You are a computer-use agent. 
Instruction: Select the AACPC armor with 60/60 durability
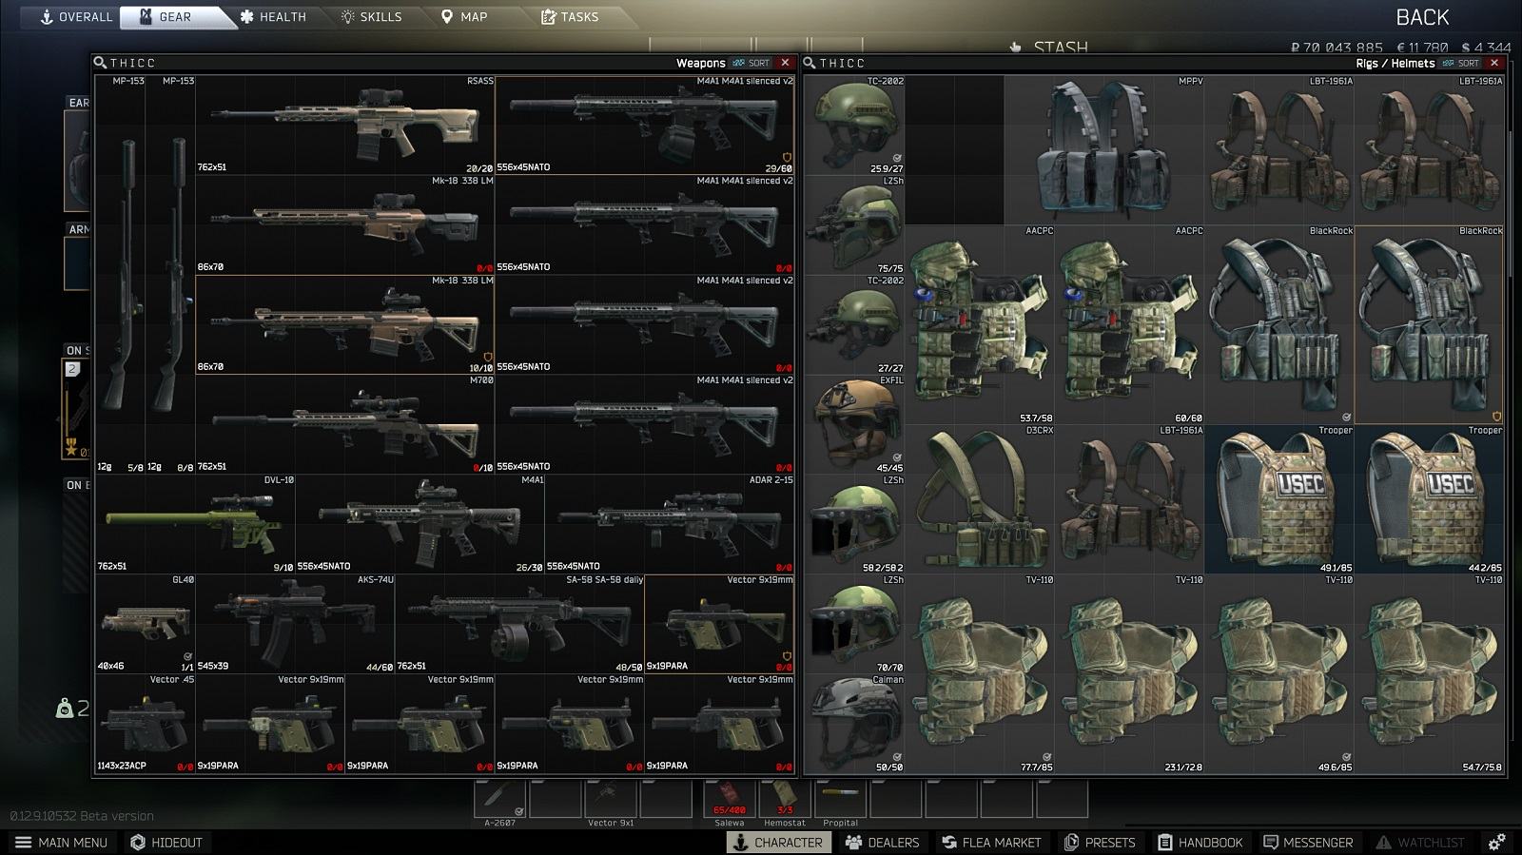[1130, 325]
